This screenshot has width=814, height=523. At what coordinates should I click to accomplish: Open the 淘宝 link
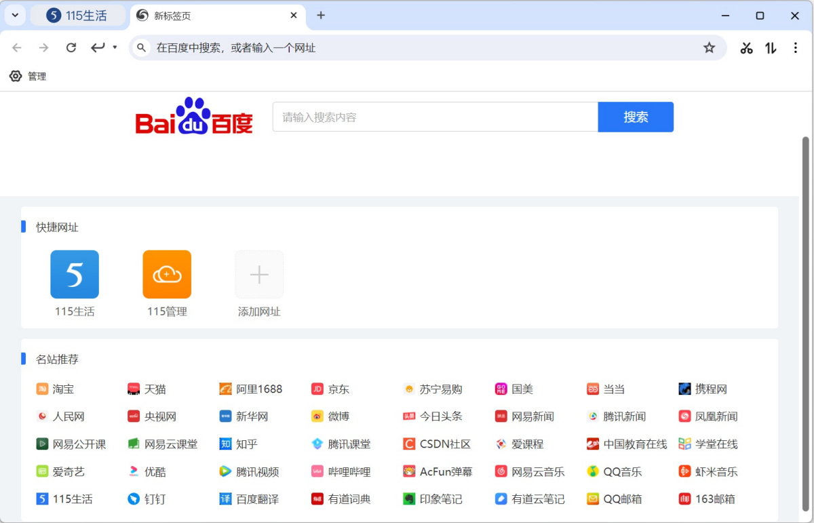click(63, 389)
